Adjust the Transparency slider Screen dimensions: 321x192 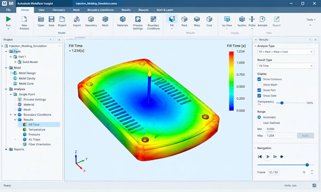coord(282,103)
